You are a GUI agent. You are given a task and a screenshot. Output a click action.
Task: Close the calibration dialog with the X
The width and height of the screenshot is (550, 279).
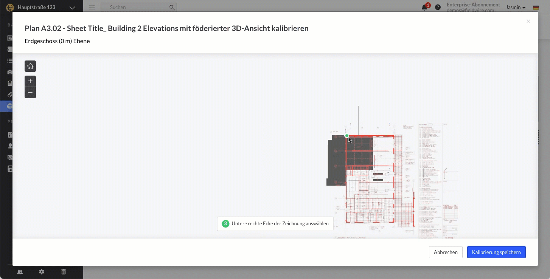(x=528, y=21)
